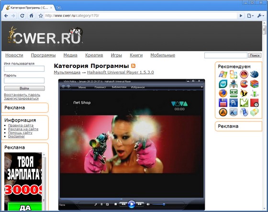The width and height of the screenshot is (268, 212).
Task: Click the ТВОЯ ЗАРПЛАТА ad banner
Action: coord(23,181)
